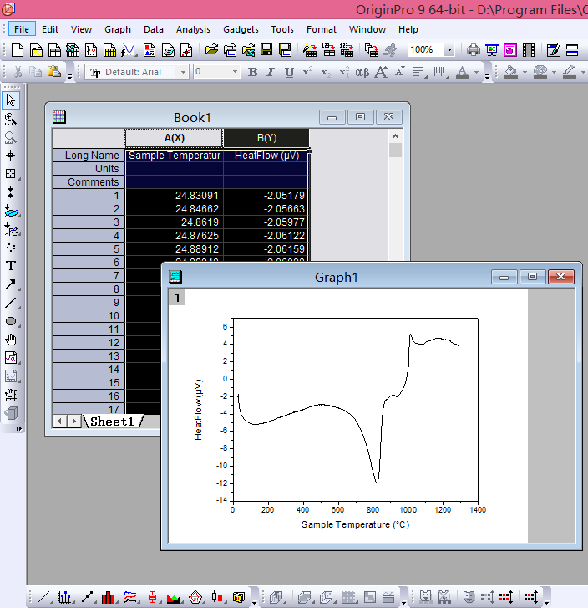The height and width of the screenshot is (608, 588).
Task: Select column header B(Y)
Action: (x=266, y=138)
